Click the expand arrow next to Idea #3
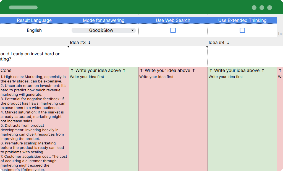Screen dimensions: 283x171 click(x=89, y=42)
